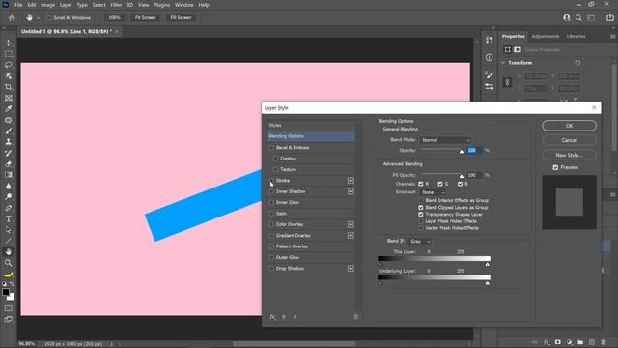The width and height of the screenshot is (618, 348).
Task: Select the Eyedropper tool
Action: click(9, 109)
